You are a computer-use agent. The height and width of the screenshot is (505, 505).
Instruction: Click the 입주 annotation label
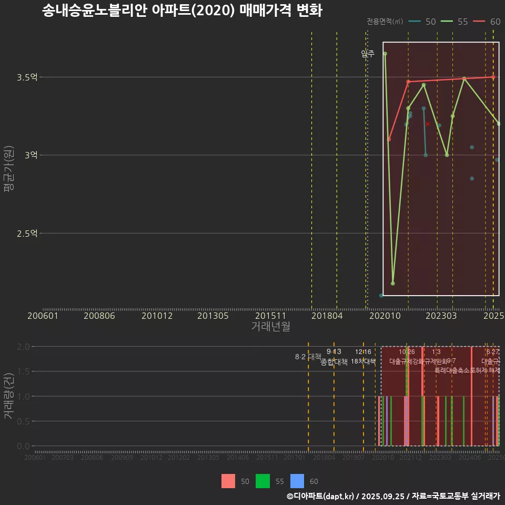coord(368,54)
